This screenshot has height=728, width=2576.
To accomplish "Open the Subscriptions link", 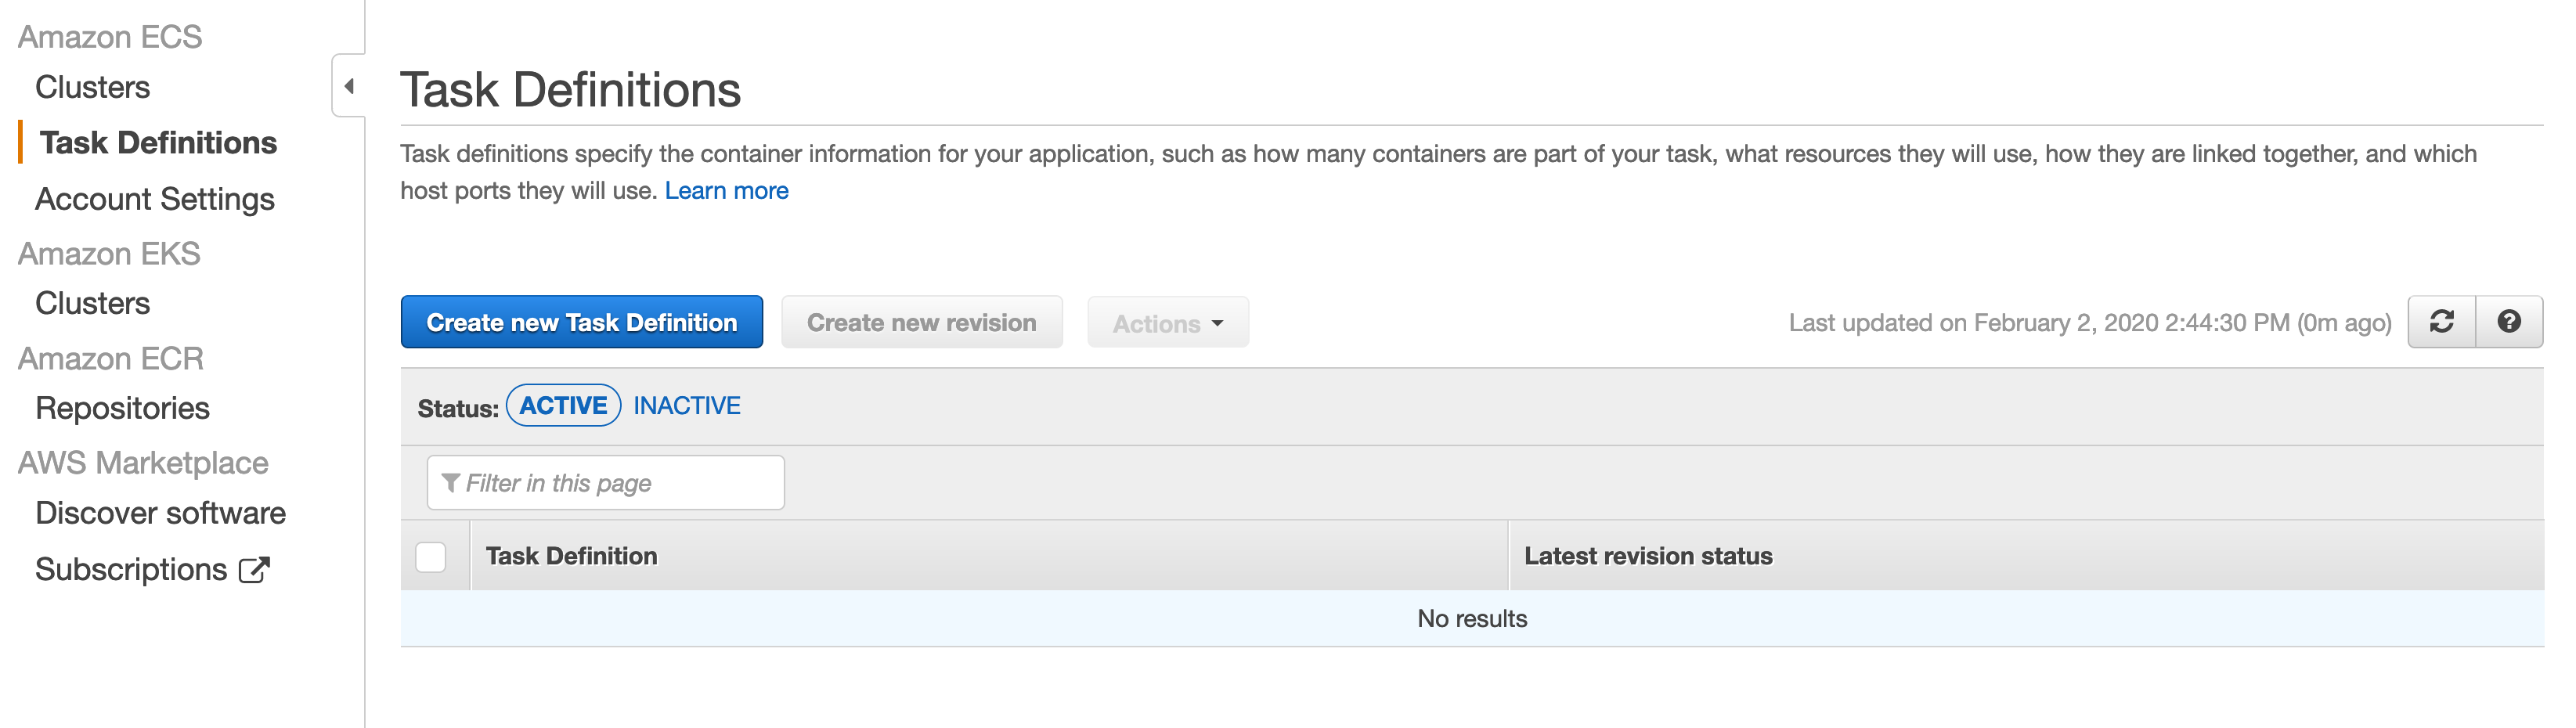I will pos(131,569).
